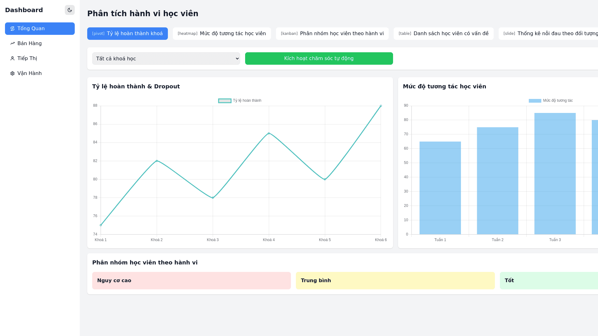Click the Tiếp Thị user icon
Viewport: 598px width, 336px height.
(12, 58)
